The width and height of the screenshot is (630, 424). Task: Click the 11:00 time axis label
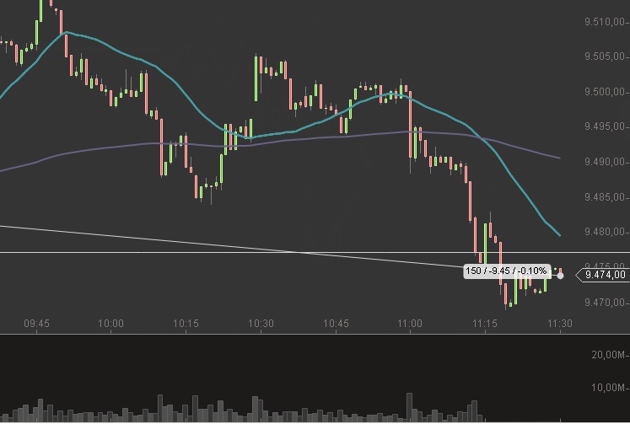(410, 324)
